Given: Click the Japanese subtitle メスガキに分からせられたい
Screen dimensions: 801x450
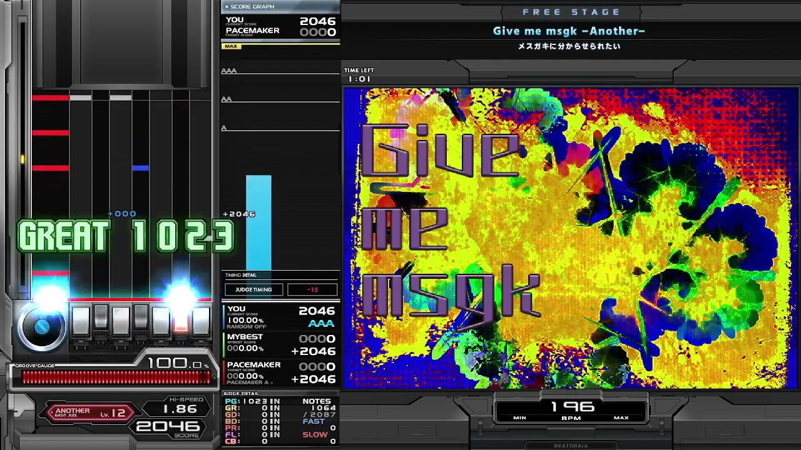Looking at the screenshot, I should [x=569, y=46].
